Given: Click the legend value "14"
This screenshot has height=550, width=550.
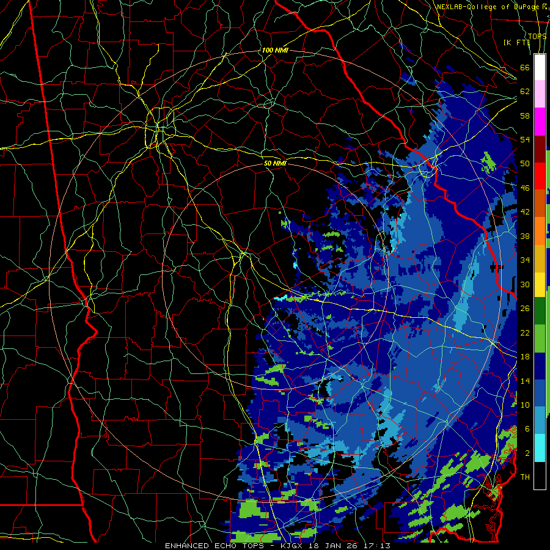Looking at the screenshot, I should pos(525,381).
